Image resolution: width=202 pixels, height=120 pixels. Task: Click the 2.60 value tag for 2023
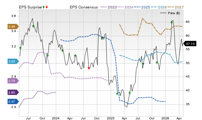[x=13, y=92]
